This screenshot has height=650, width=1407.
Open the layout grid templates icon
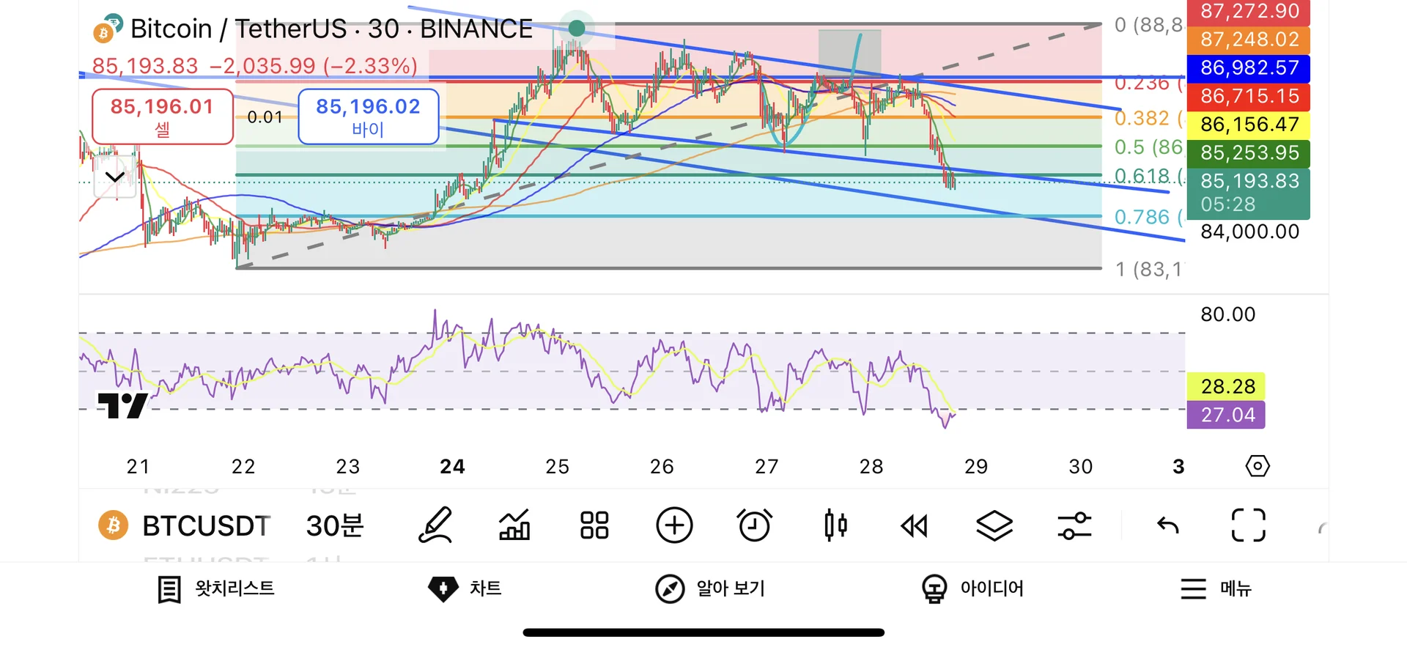pyautogui.click(x=594, y=525)
